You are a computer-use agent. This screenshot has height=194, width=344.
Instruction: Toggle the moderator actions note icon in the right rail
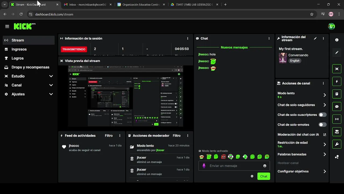tap(337, 94)
